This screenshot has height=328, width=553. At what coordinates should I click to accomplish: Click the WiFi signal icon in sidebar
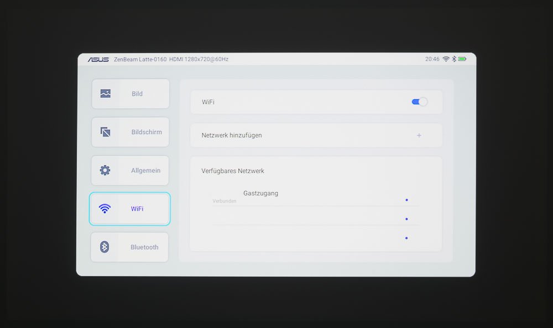[105, 209]
